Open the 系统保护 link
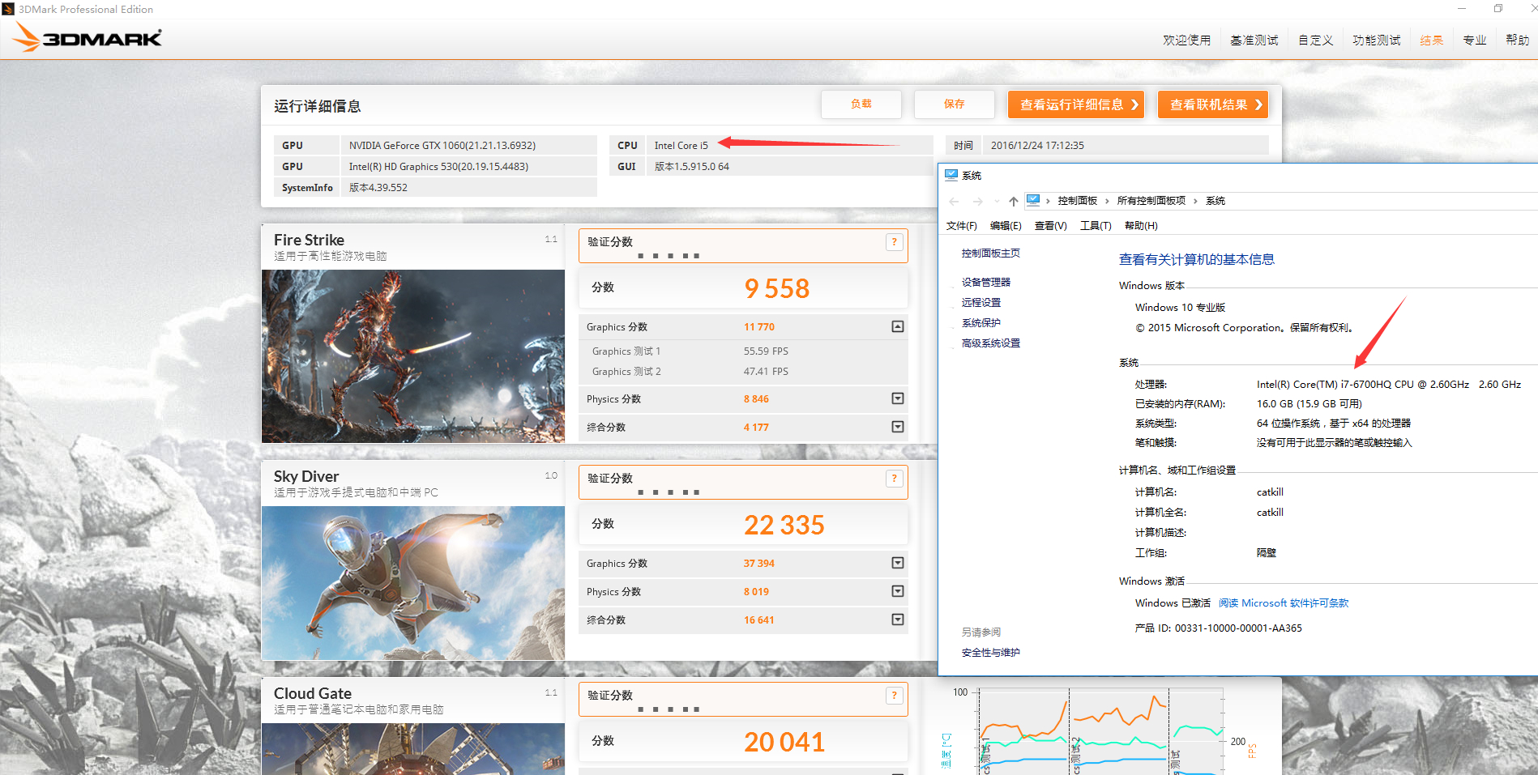Image resolution: width=1538 pixels, height=775 pixels. (981, 323)
